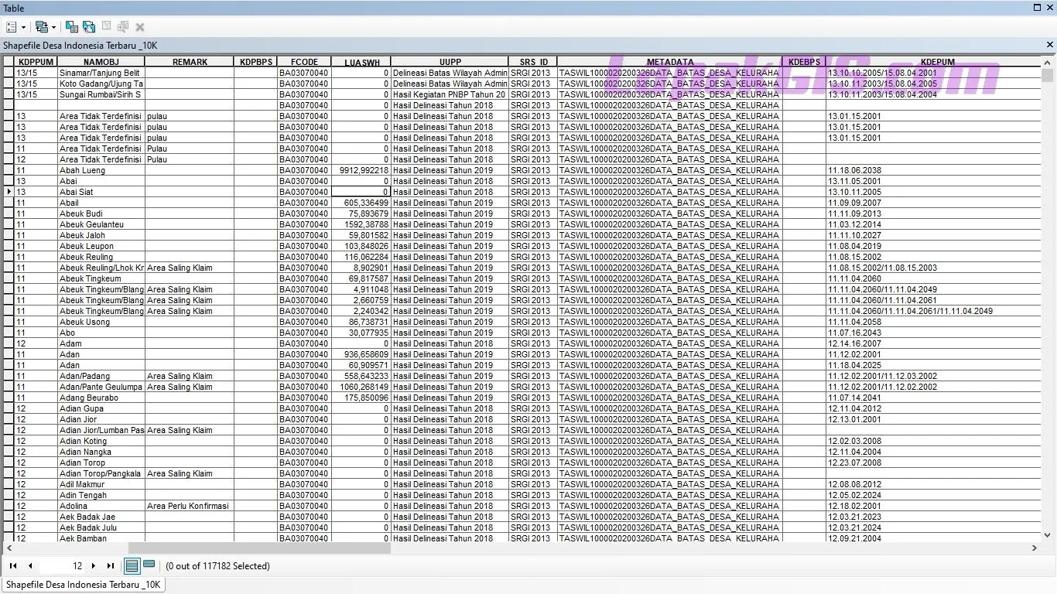Image resolution: width=1057 pixels, height=594 pixels.
Task: Click the 'Adang Beurabo' cell
Action: pos(101,398)
